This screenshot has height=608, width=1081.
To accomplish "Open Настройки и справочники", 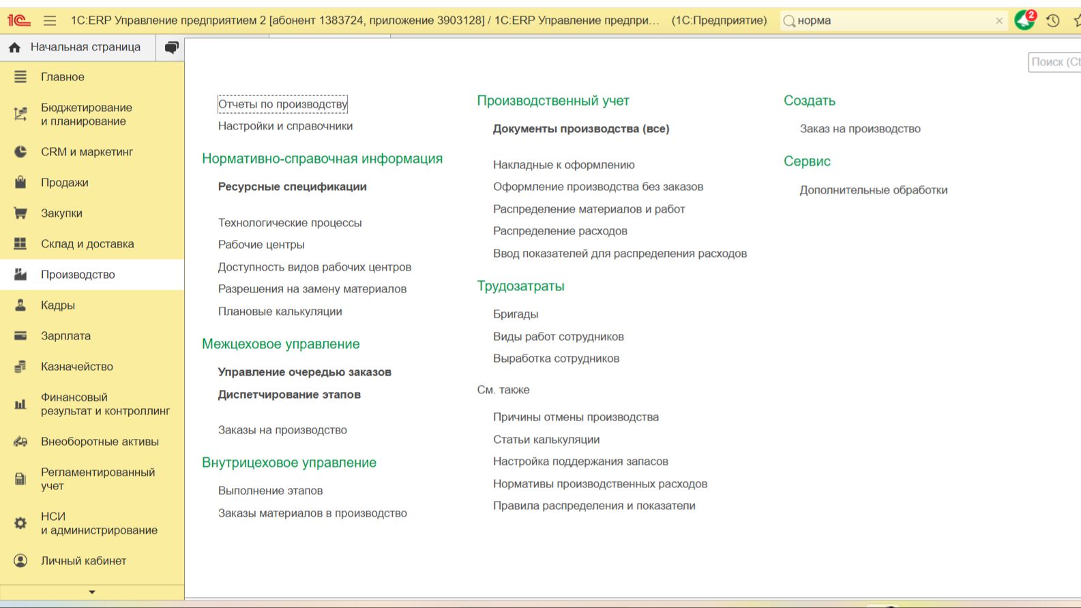I will pos(286,126).
